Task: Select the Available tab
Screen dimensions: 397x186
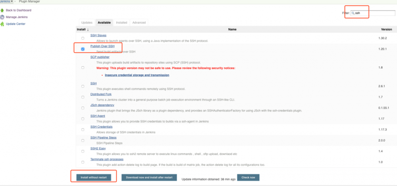Action: 104,23
